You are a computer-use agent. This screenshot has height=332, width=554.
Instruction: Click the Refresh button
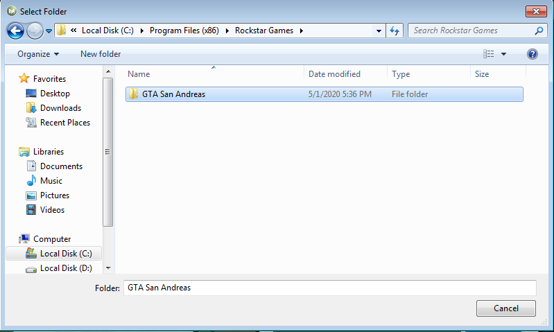coord(395,30)
